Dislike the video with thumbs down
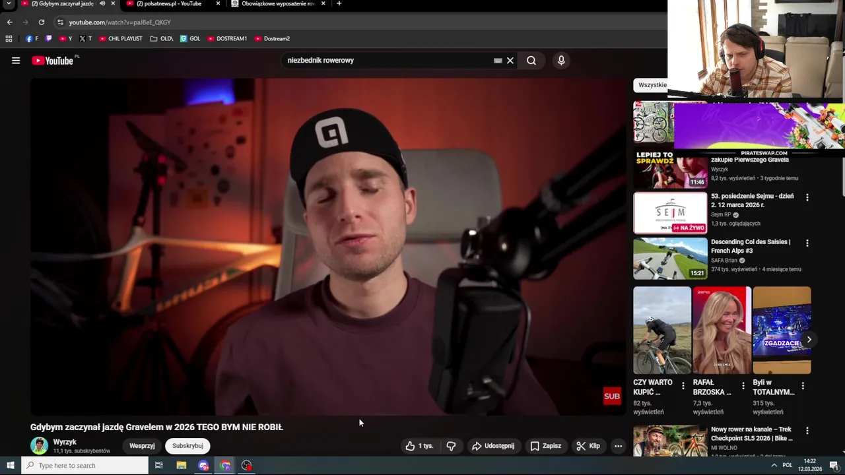This screenshot has width=845, height=475. [451, 446]
